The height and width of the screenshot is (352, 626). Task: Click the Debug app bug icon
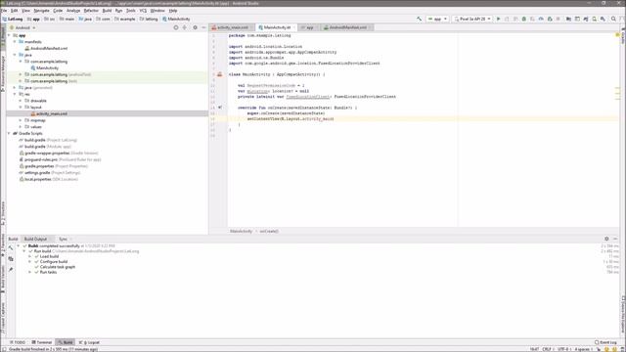click(524, 19)
